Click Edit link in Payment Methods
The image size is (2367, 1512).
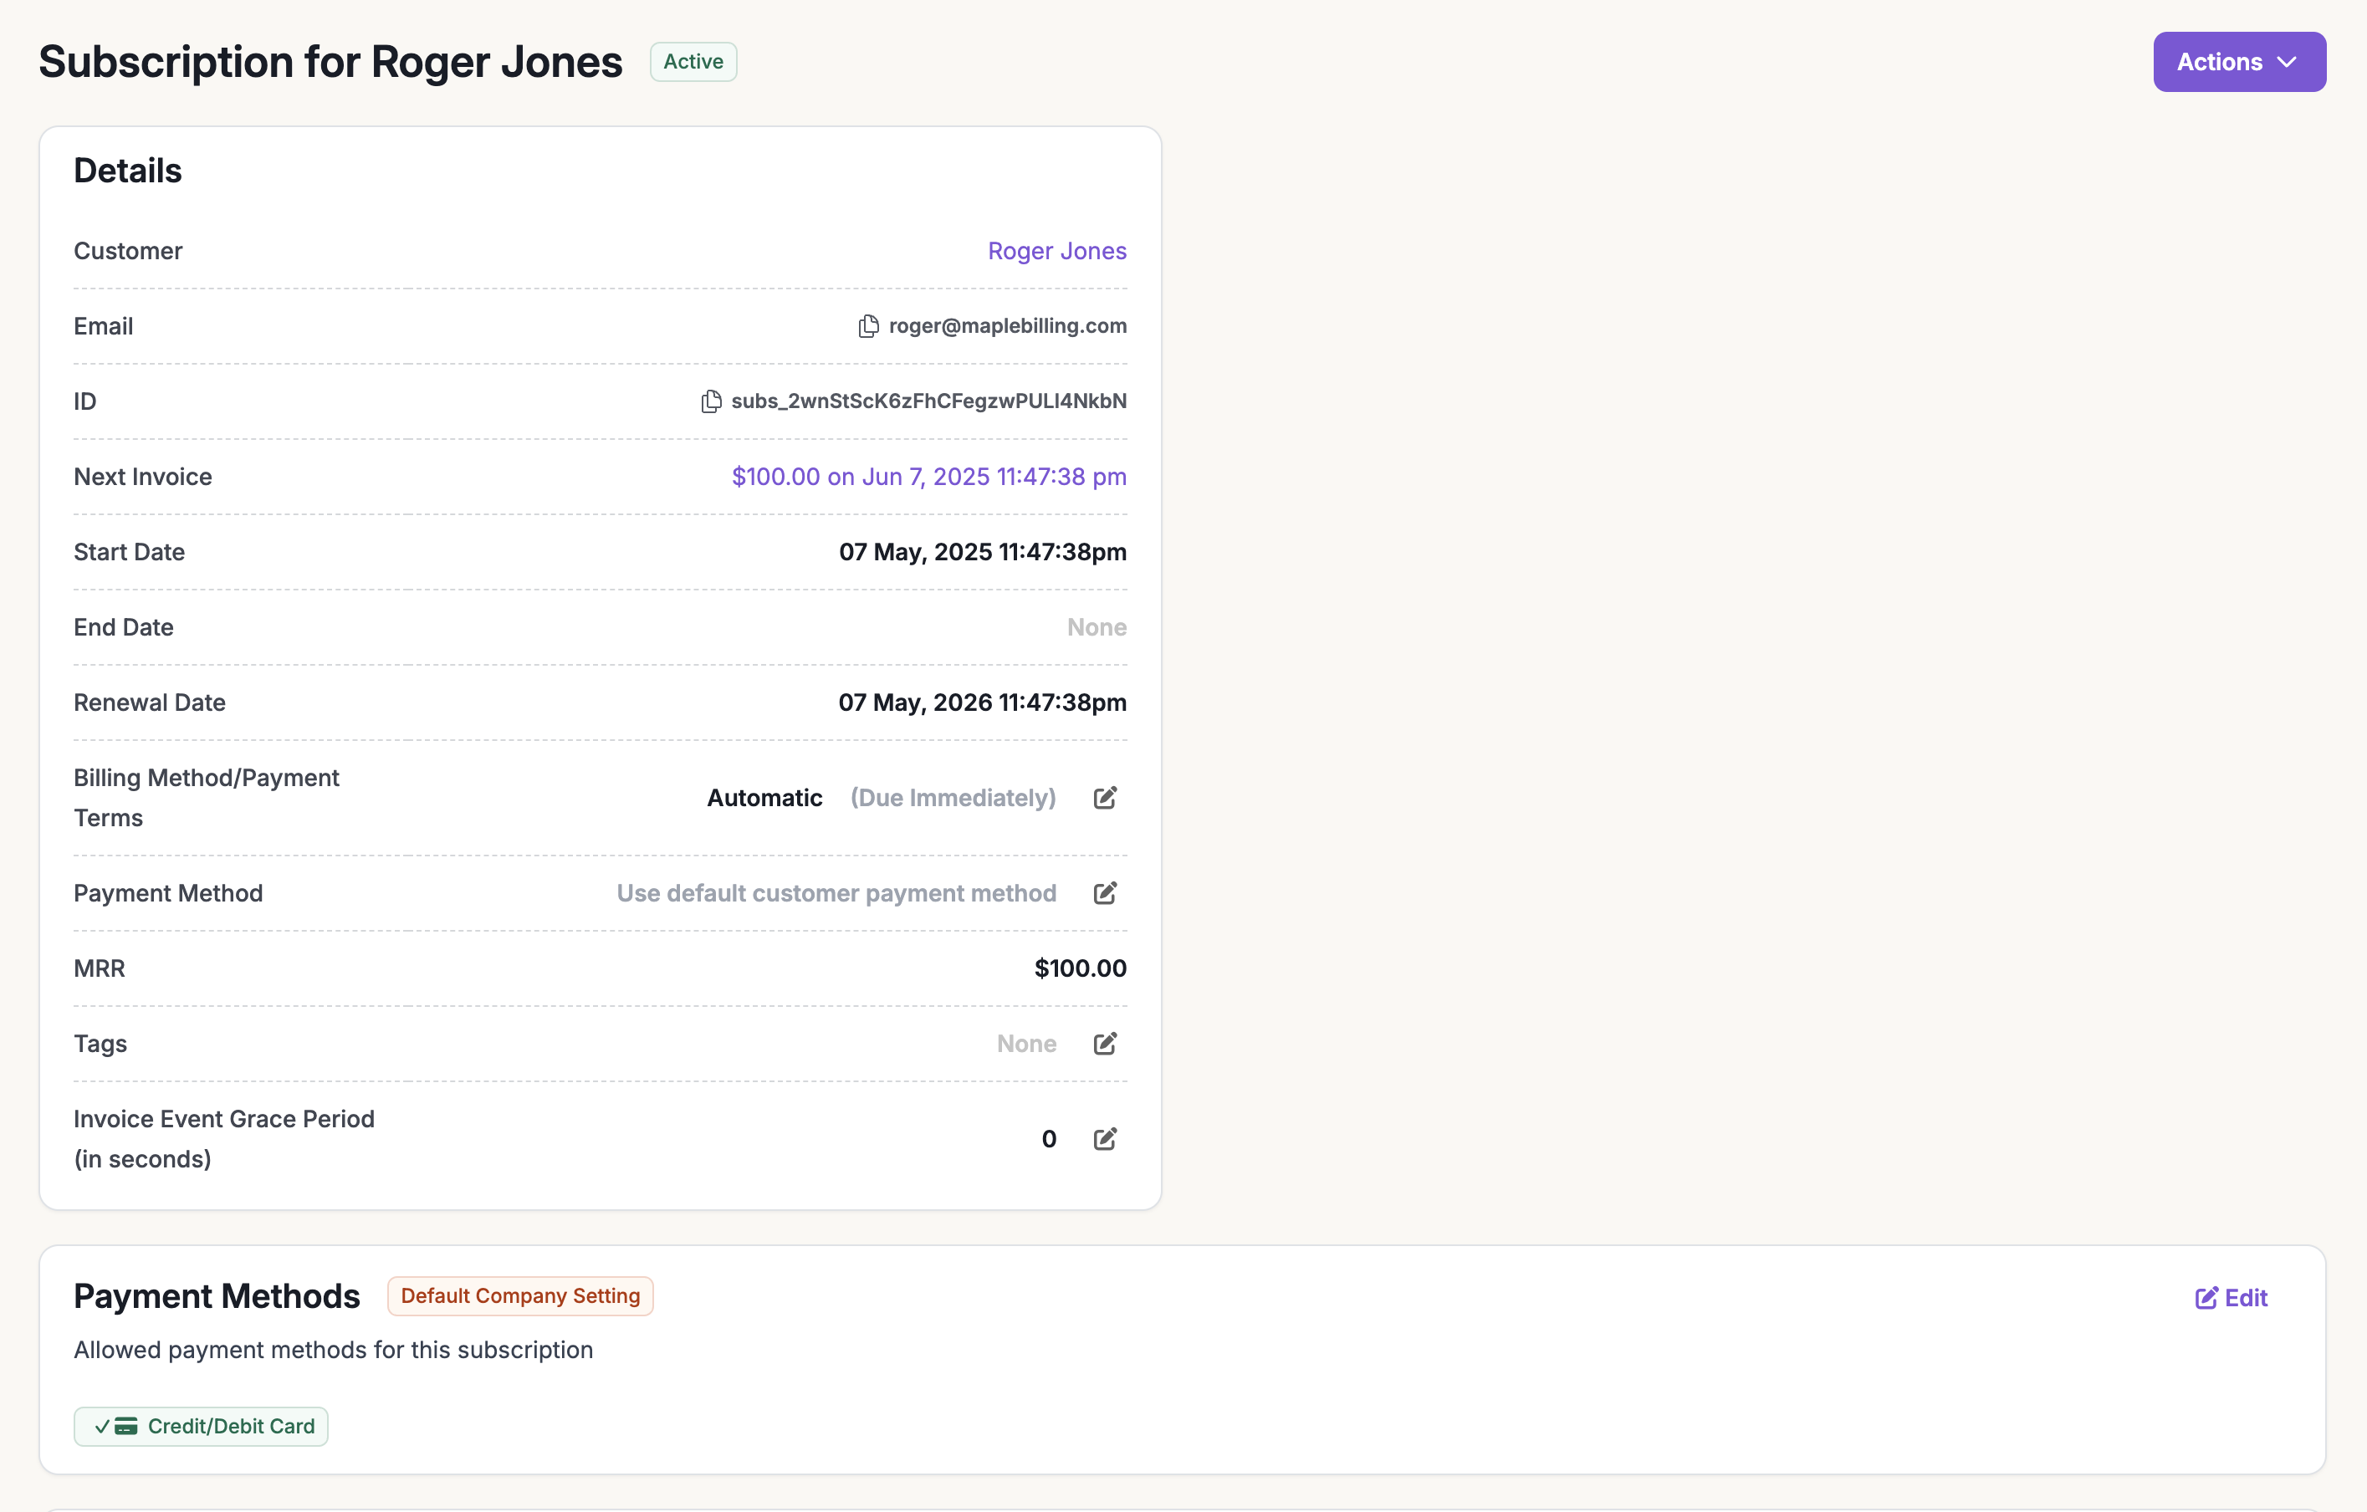[2244, 1298]
